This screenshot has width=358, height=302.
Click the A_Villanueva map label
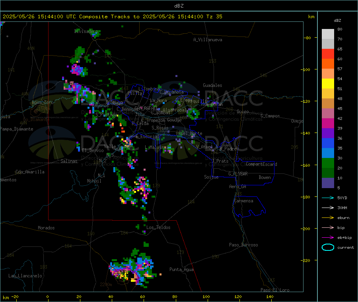pyautogui.click(x=208, y=40)
